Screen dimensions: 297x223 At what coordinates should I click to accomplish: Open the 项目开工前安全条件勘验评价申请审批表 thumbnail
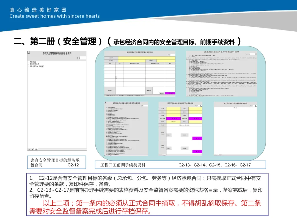[180, 129]
